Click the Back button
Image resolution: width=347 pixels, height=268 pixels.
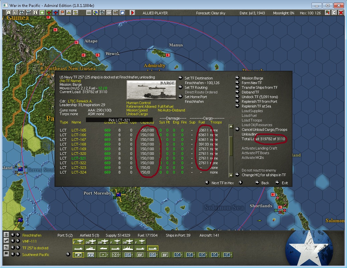265,183
